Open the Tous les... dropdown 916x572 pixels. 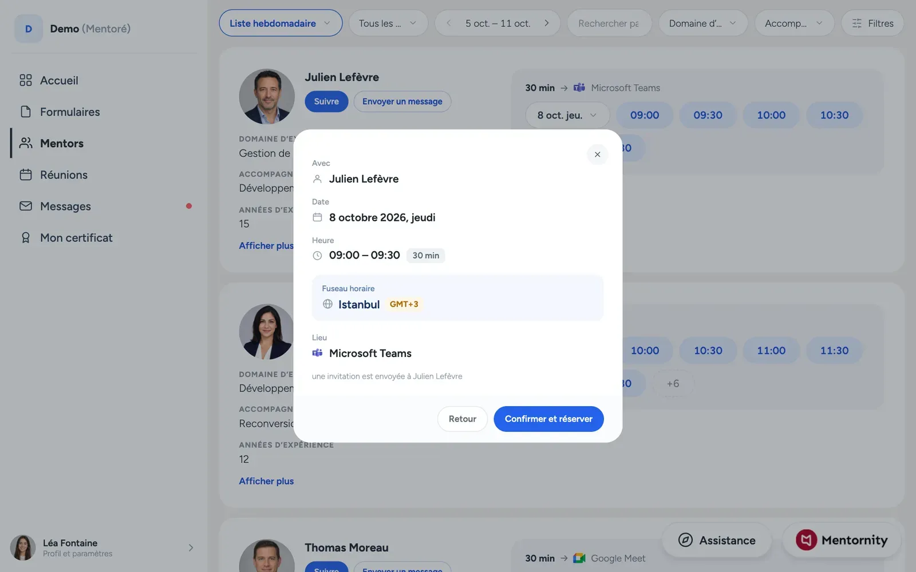[x=388, y=23]
